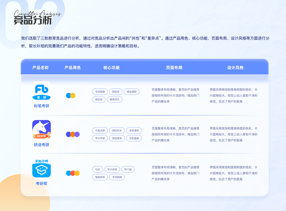This screenshot has height=211, width=286.
Task: Pick the orange color dot in 研途考研 row
Action: (72, 134)
